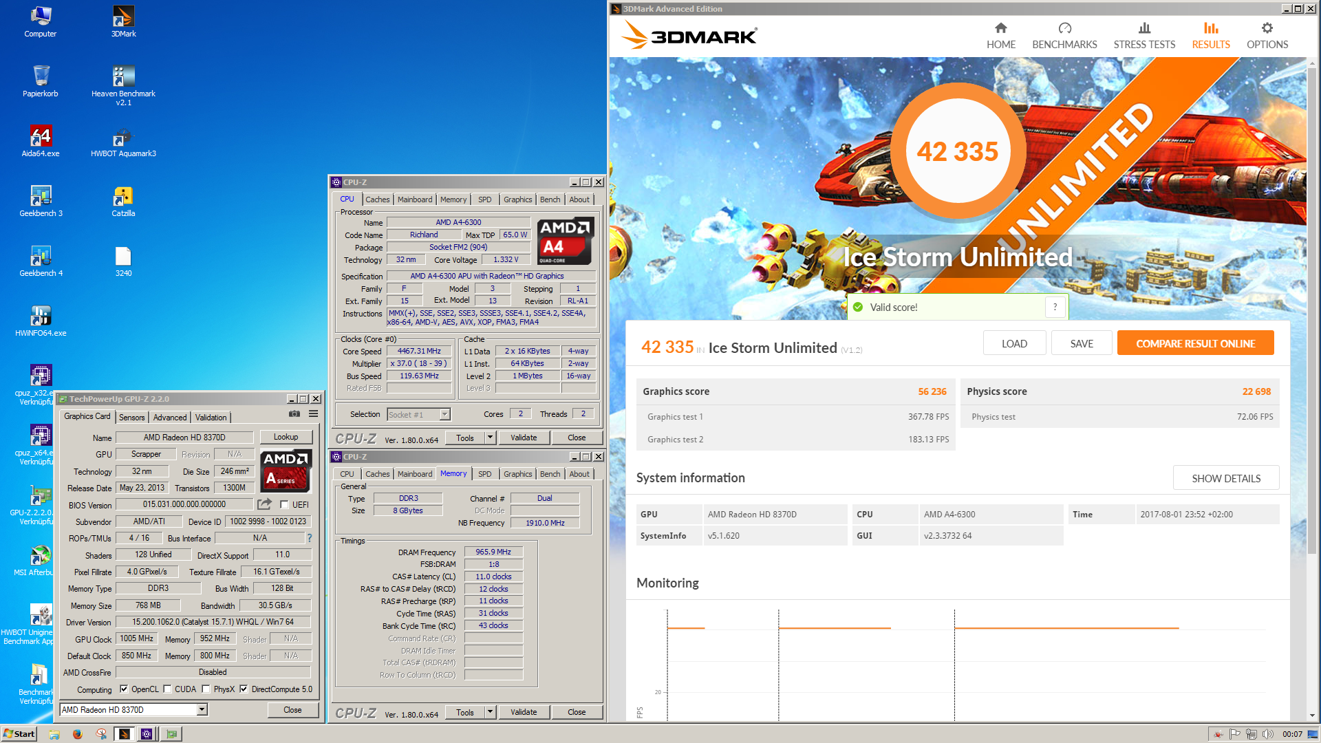1321x743 pixels.
Task: Switch to Caches tab in the CPU-Z CPU window
Action: click(377, 200)
